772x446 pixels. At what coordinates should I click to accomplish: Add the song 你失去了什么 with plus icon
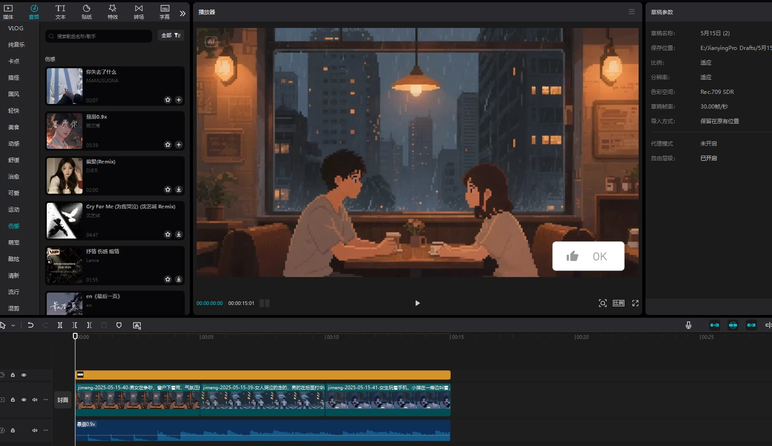[x=179, y=100]
